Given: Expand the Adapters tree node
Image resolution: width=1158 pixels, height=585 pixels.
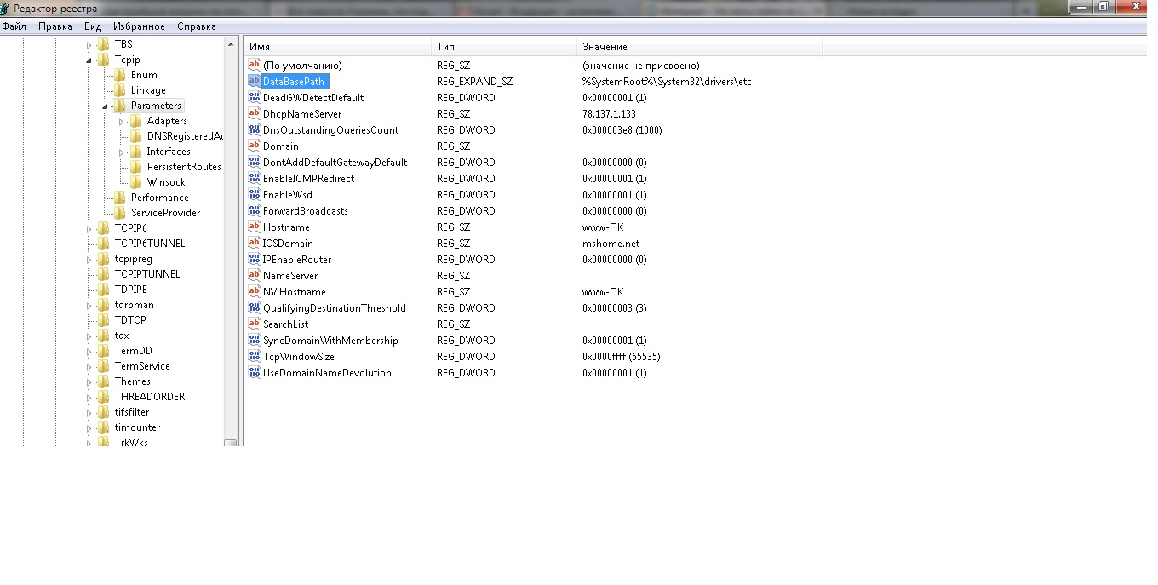Looking at the screenshot, I should [122, 121].
